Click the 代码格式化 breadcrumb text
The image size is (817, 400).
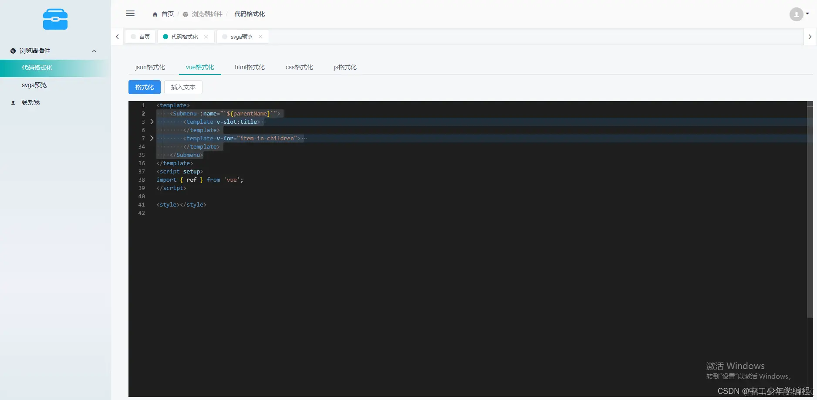click(x=250, y=14)
